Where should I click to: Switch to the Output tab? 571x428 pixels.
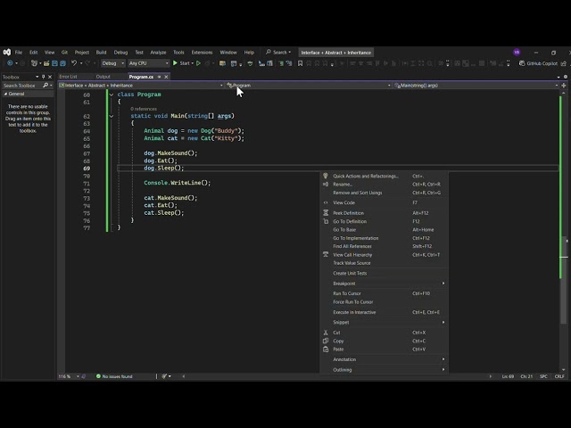click(x=103, y=77)
